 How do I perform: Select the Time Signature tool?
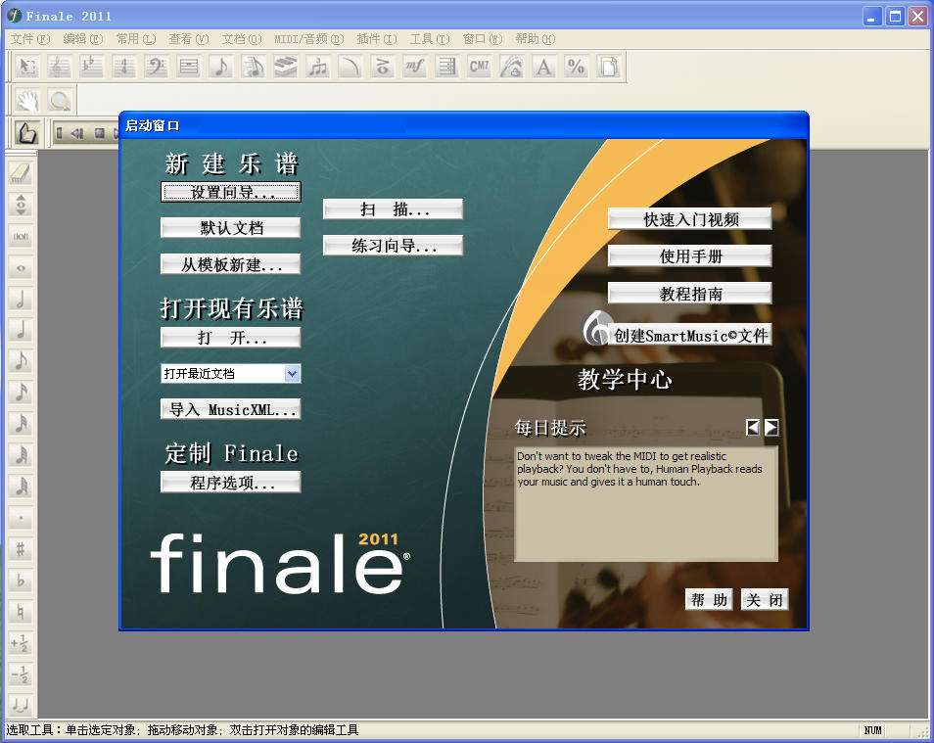[123, 67]
